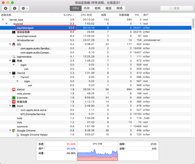
Task: Select the launchservicesd process
Action: click(96, 36)
